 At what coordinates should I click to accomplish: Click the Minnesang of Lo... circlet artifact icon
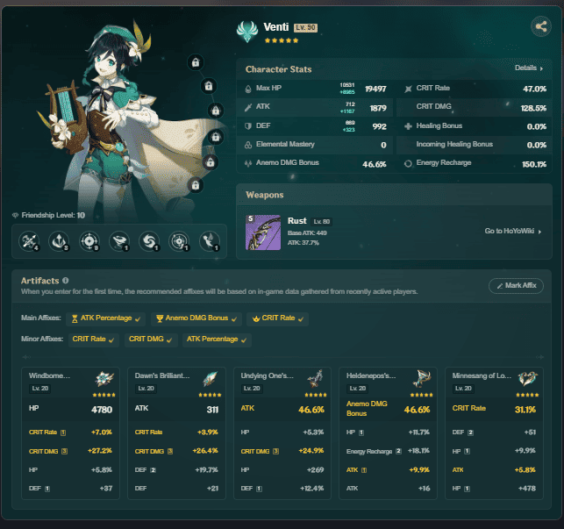coord(528,379)
